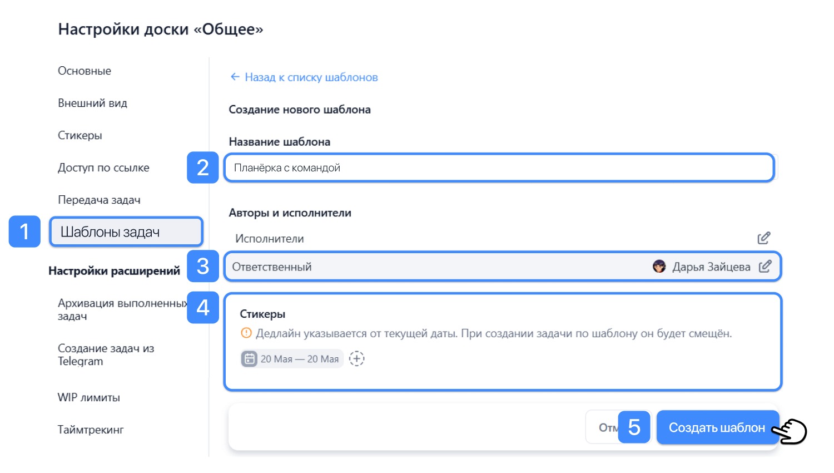Image resolution: width=834 pixels, height=473 pixels.
Task: Click the dashed plus icon to add sticker
Action: point(357,359)
